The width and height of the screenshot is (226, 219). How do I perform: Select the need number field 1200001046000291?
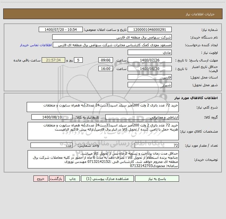[150, 29]
